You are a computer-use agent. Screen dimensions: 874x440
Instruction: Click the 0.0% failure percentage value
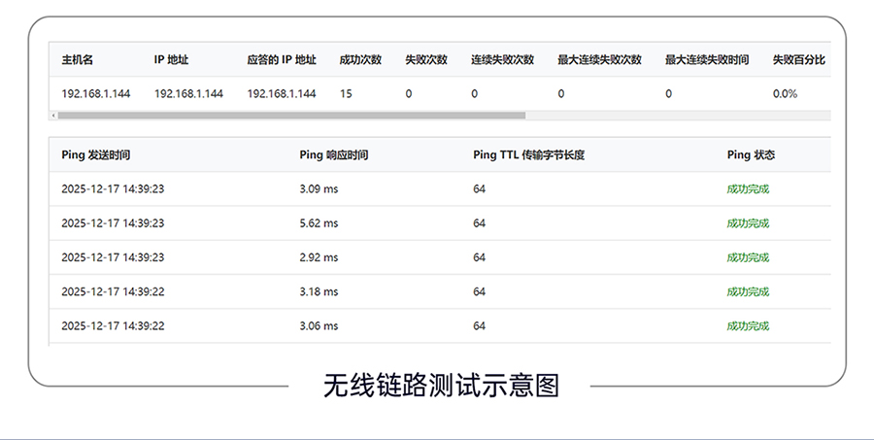785,94
